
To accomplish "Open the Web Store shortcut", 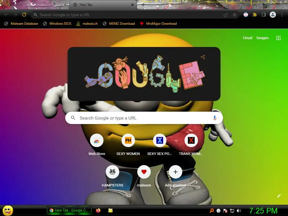I will [x=97, y=141].
